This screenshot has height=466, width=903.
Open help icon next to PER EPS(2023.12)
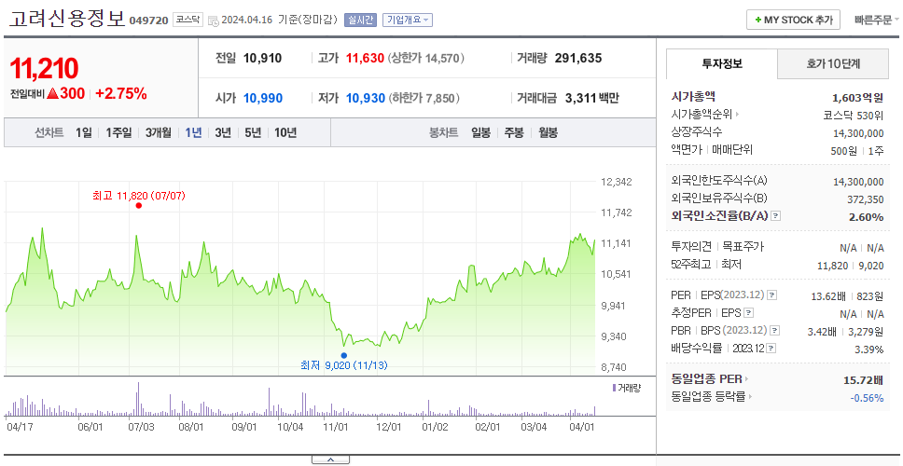click(x=771, y=295)
